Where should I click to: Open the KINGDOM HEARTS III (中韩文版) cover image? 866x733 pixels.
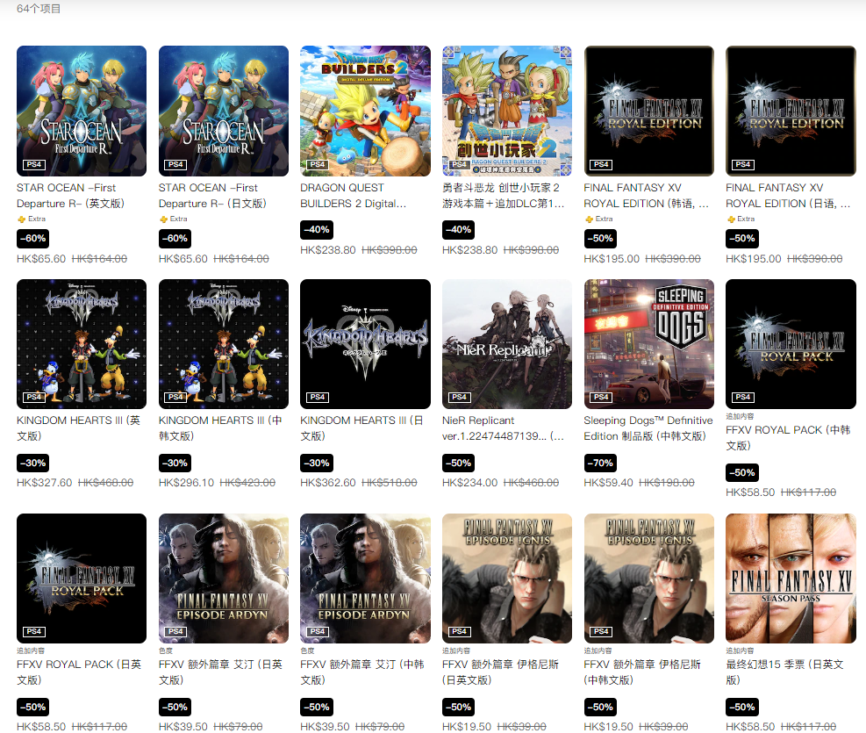pos(224,344)
